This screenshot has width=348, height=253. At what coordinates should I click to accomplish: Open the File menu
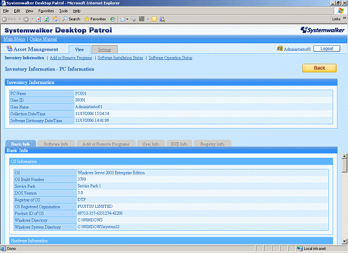[x=6, y=11]
